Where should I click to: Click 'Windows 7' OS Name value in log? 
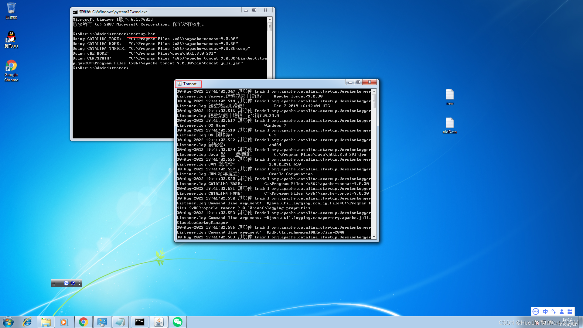[275, 125]
